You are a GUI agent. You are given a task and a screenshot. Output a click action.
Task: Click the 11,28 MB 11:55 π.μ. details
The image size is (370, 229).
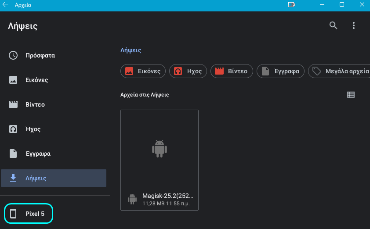coord(166,204)
